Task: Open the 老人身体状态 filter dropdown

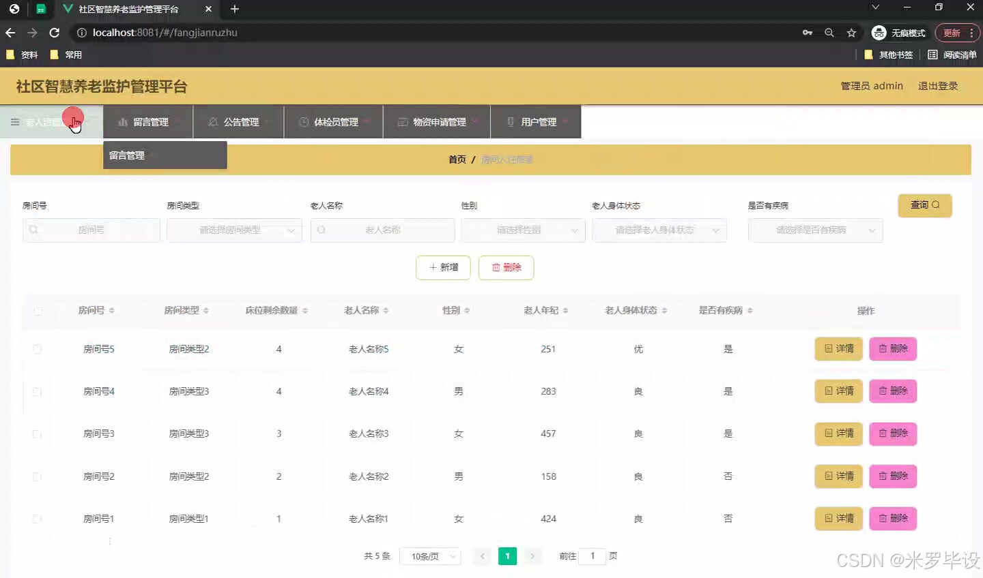Action: pos(659,230)
